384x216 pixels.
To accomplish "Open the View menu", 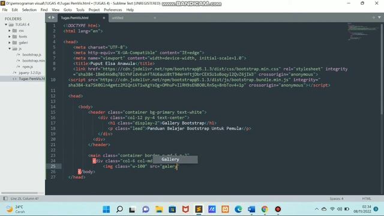I will click(x=56, y=10).
